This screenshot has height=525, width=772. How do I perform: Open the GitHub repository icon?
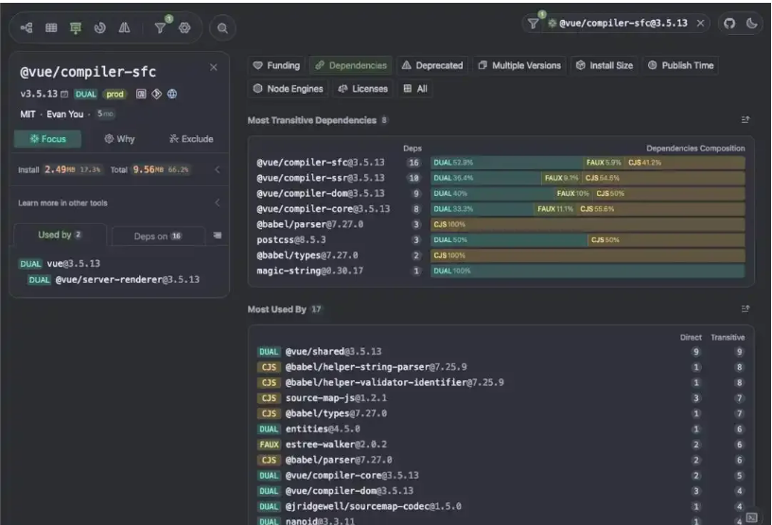pyautogui.click(x=729, y=23)
